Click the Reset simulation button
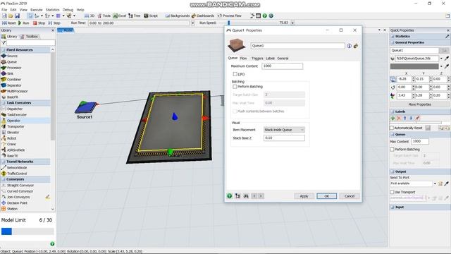The height and width of the screenshot is (254, 451). (9, 23)
